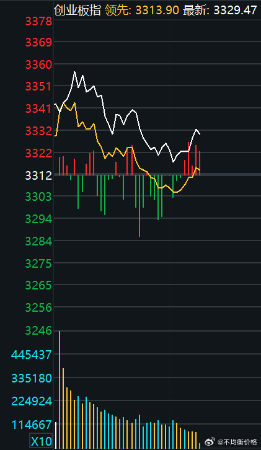Click the 3275 price axis label
This screenshot has height=450, width=261.
tap(39, 263)
